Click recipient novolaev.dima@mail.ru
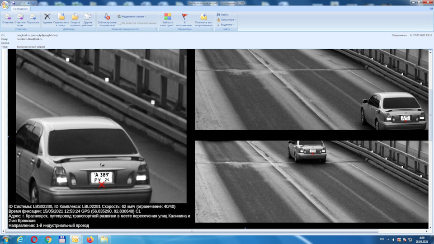434x244 pixels. click(29, 39)
